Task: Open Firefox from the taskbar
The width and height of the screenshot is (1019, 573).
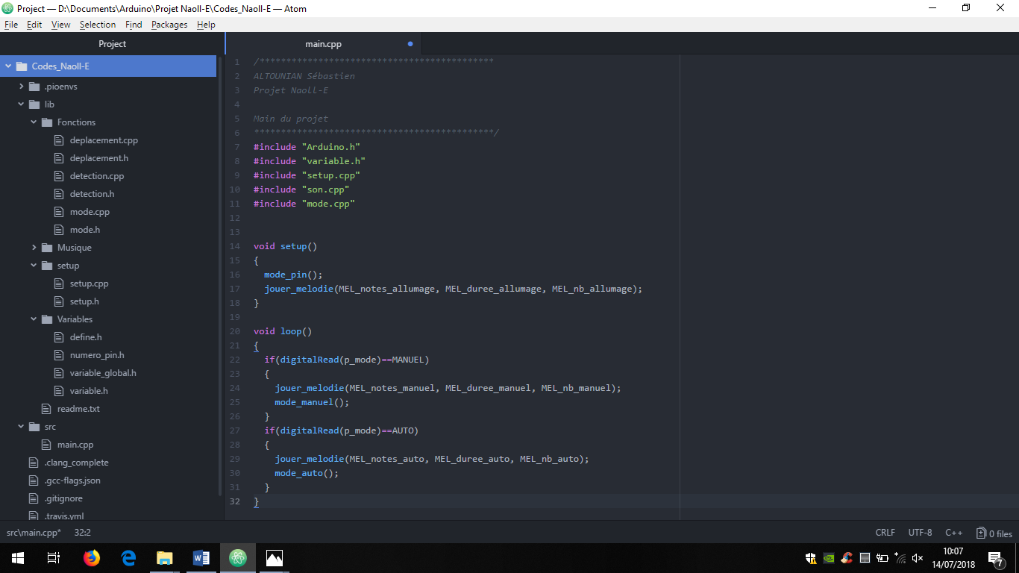Action: click(92, 558)
